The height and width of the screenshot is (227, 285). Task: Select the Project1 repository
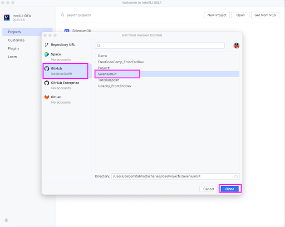[x=167, y=68]
